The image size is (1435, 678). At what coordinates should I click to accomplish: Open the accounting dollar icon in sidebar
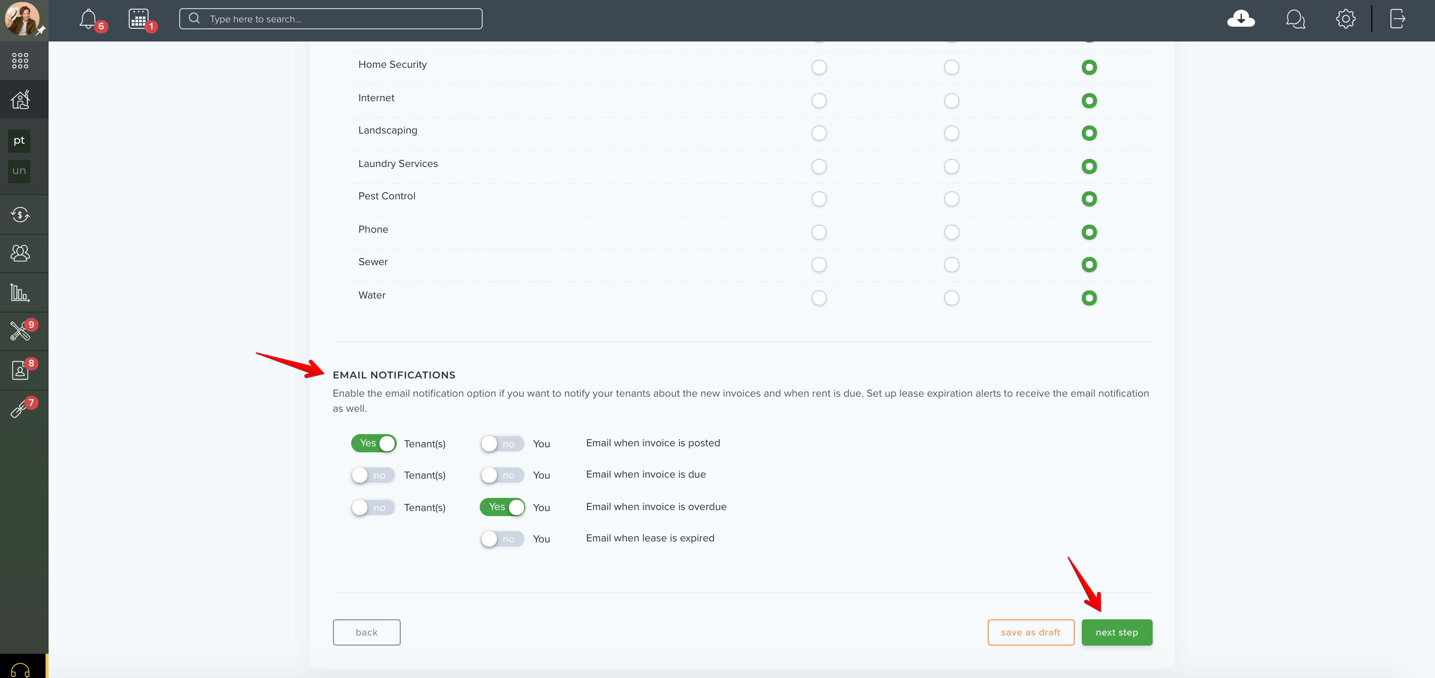20,215
